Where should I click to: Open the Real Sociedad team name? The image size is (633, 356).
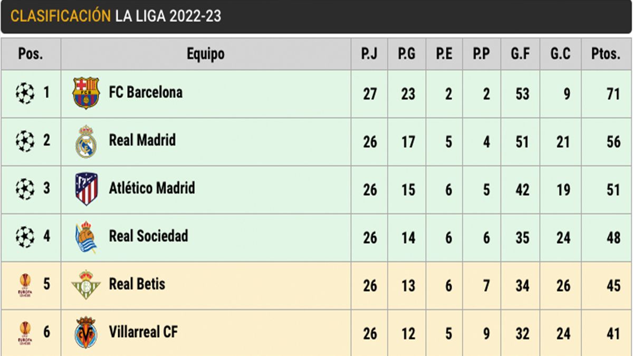pyautogui.click(x=148, y=236)
